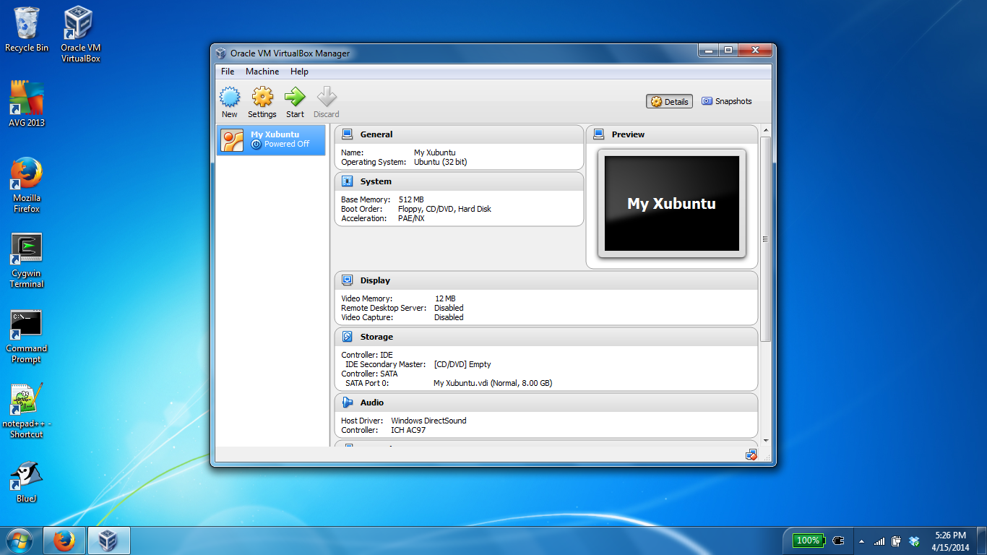Select the BlueJ desktop icon
987x555 pixels.
coord(27,482)
